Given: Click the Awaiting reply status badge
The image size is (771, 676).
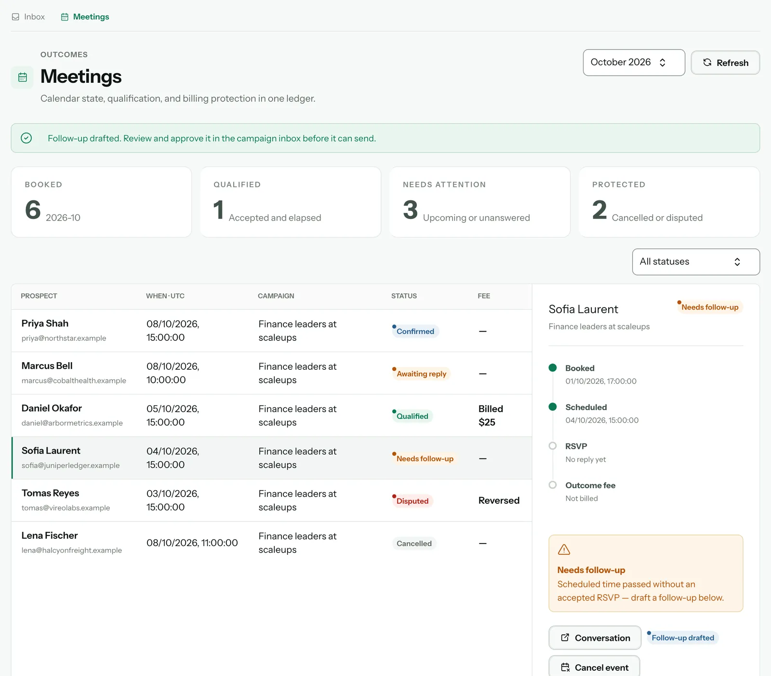Looking at the screenshot, I should [x=421, y=374].
